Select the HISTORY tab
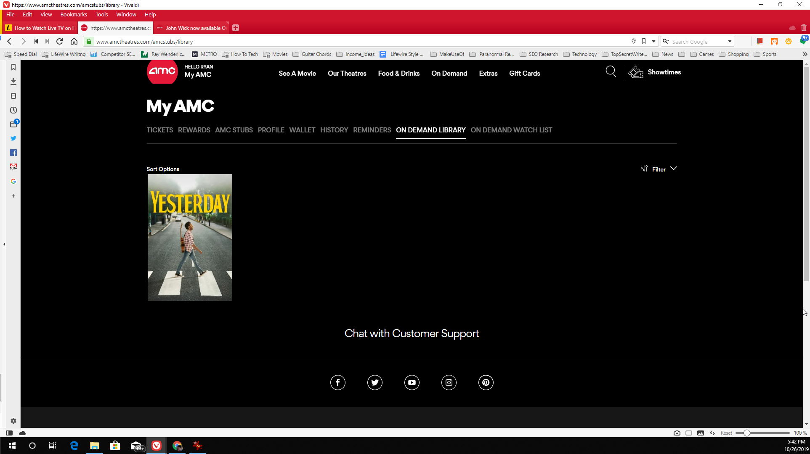The image size is (810, 454). [335, 129]
